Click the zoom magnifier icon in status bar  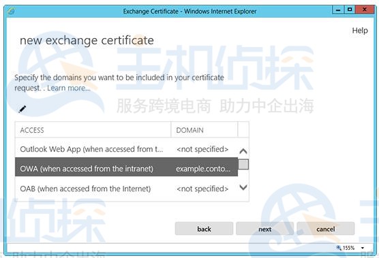pyautogui.click(x=339, y=248)
